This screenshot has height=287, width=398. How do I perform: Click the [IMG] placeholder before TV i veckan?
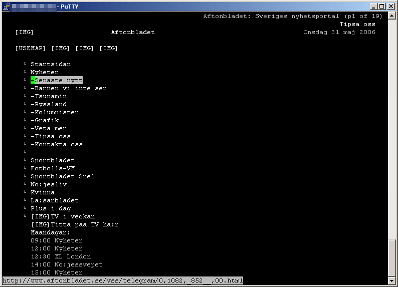[40, 216]
